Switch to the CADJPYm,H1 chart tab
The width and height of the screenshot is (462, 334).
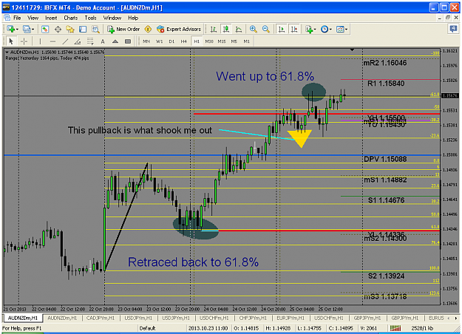pos(101,318)
